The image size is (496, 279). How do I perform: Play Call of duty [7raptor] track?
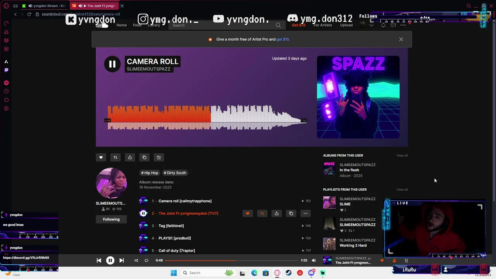click(x=177, y=251)
